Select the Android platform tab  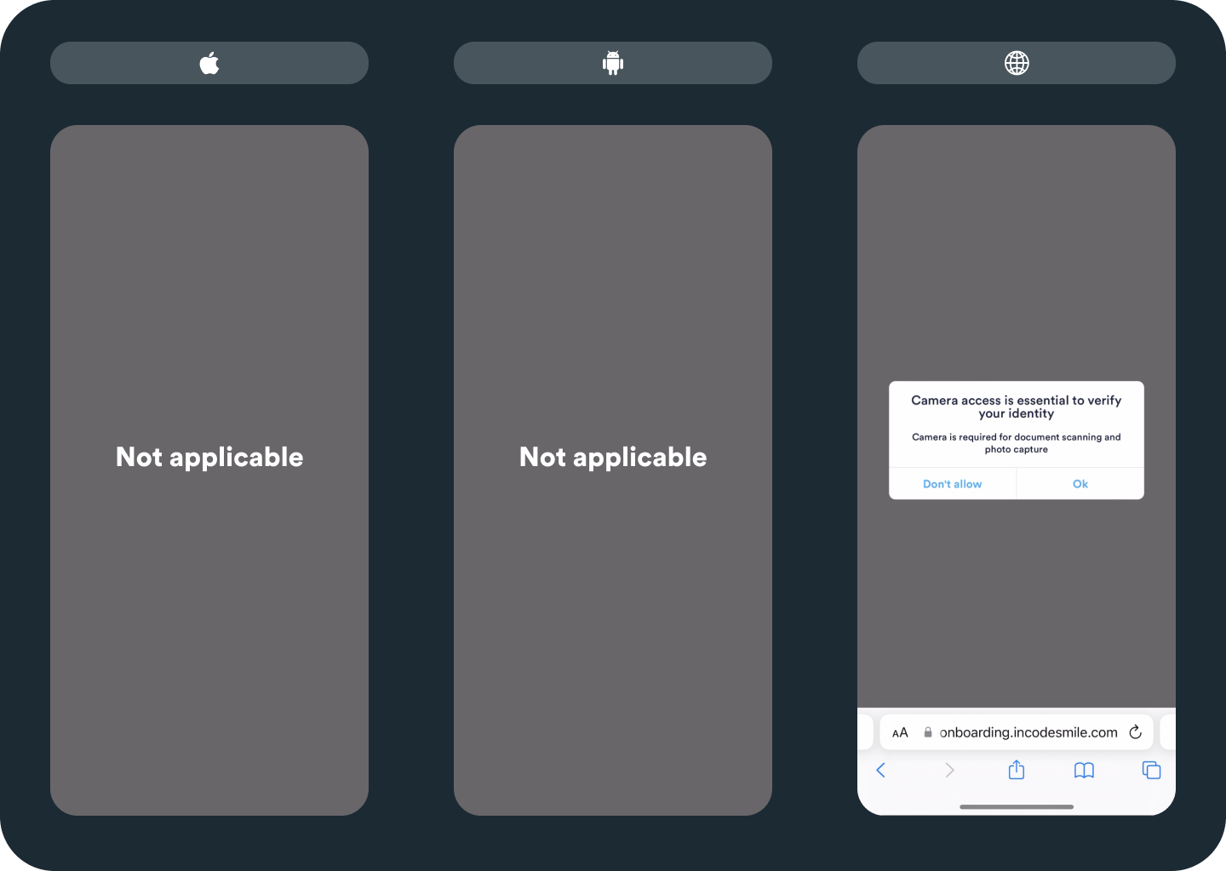point(613,63)
